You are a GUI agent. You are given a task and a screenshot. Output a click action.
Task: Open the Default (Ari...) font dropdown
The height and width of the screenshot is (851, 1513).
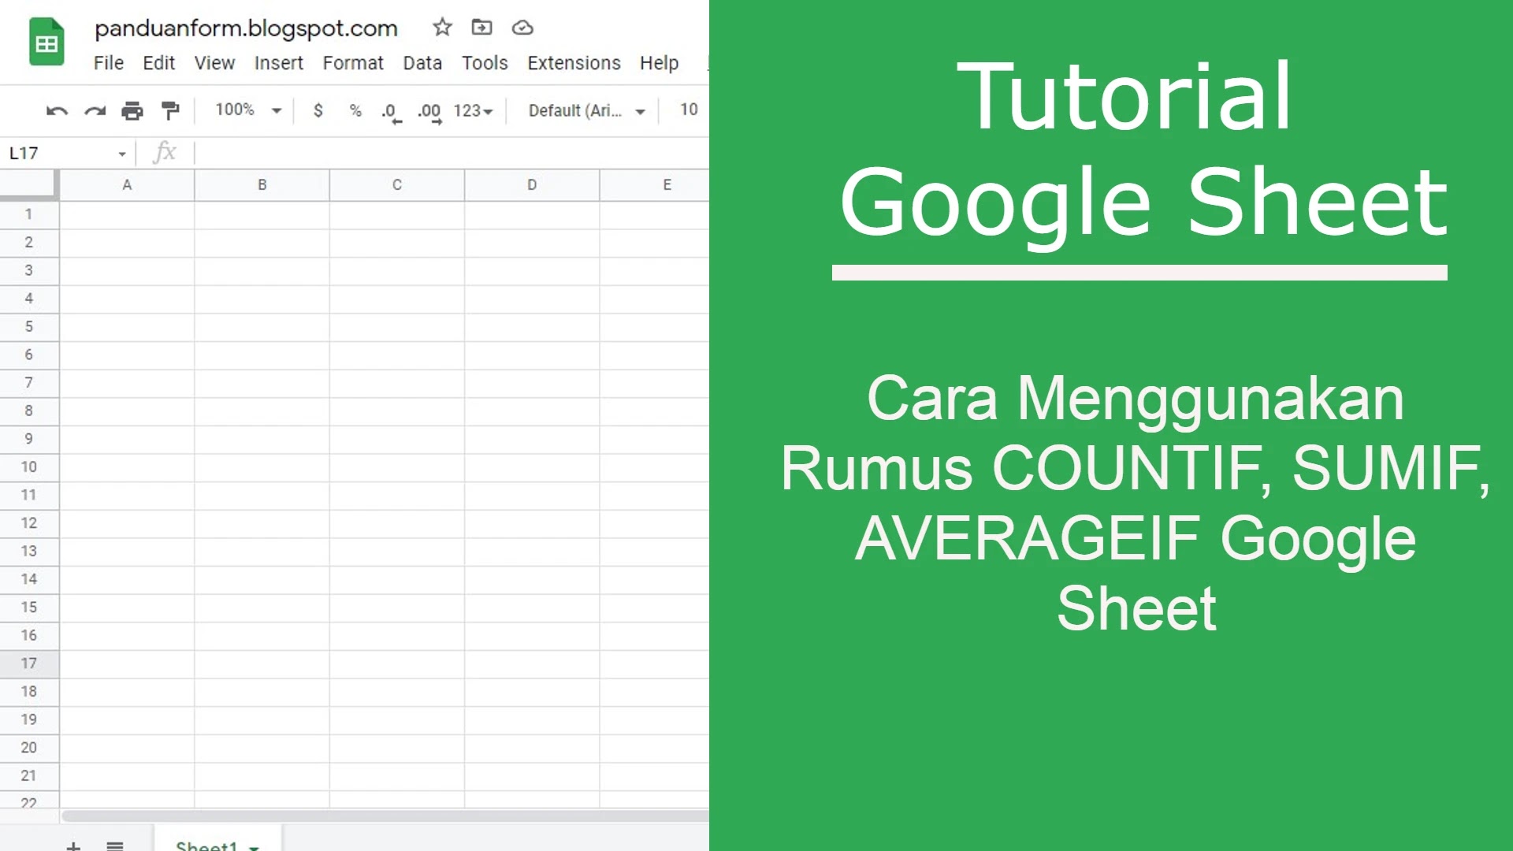coord(587,111)
